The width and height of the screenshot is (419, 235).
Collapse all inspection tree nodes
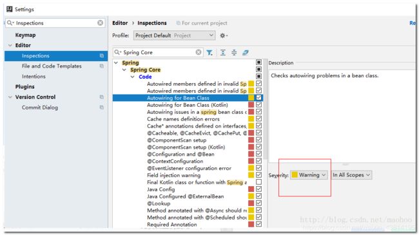(234, 53)
